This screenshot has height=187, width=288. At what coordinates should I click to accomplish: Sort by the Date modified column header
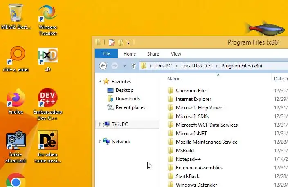pyautogui.click(x=281, y=79)
